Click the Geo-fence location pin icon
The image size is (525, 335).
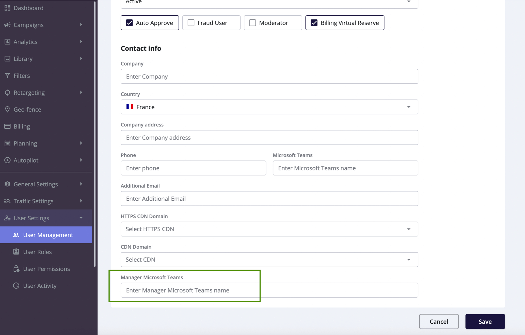(7, 109)
